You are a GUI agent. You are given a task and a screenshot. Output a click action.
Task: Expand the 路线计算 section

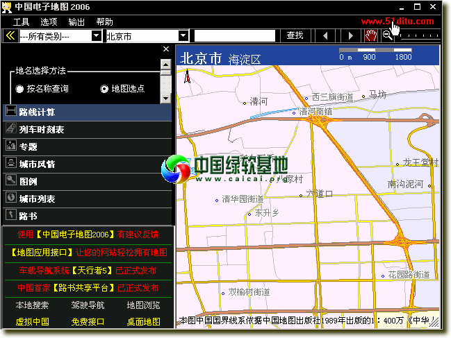(88, 112)
